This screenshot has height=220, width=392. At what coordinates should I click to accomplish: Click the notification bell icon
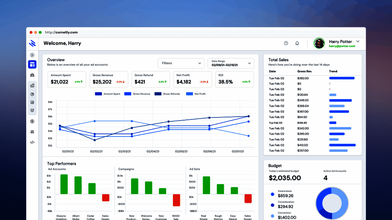[297, 43]
